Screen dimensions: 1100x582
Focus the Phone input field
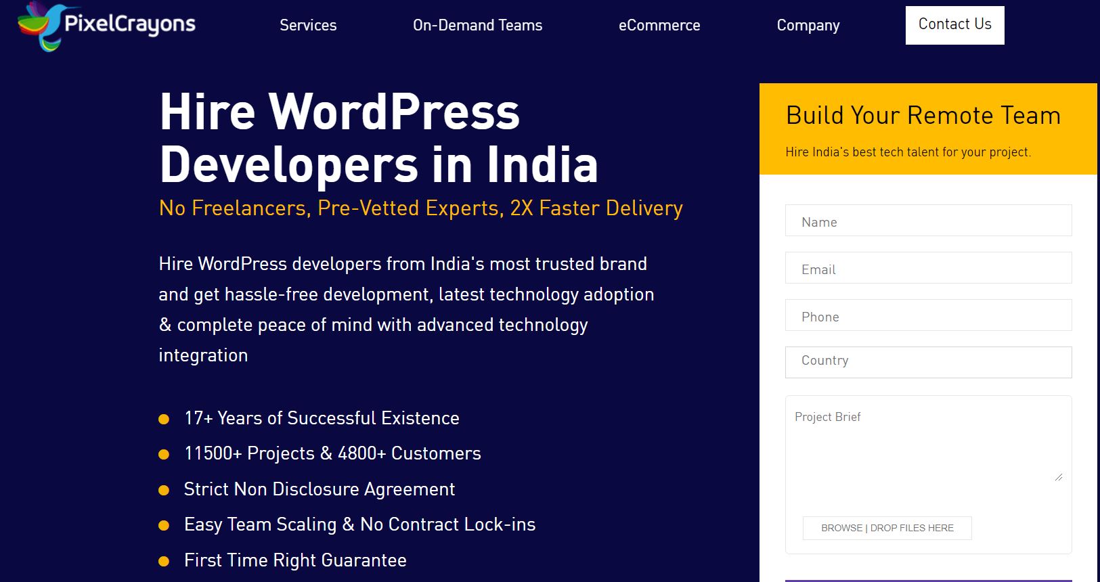(928, 315)
